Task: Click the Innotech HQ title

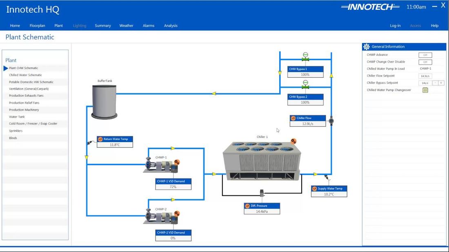Action: click(x=33, y=9)
